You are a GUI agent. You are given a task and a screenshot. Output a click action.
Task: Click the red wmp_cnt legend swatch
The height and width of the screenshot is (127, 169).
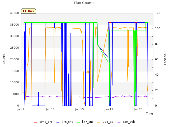pos(36,122)
